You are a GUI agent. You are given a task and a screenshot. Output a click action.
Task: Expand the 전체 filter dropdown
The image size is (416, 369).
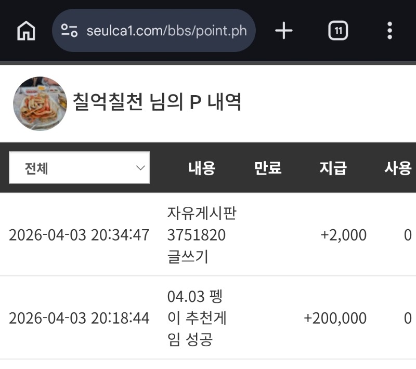tap(79, 168)
